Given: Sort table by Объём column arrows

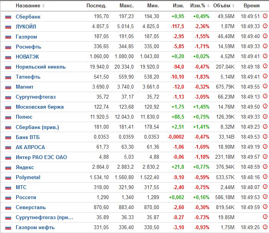Looking at the screenshot, I should coord(233,6).
